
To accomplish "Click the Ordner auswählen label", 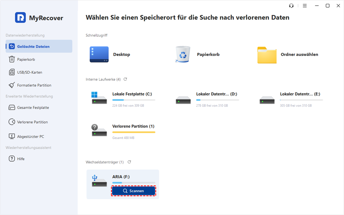I will 299,54.
